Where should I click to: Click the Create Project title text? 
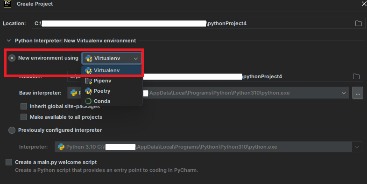(x=35, y=4)
